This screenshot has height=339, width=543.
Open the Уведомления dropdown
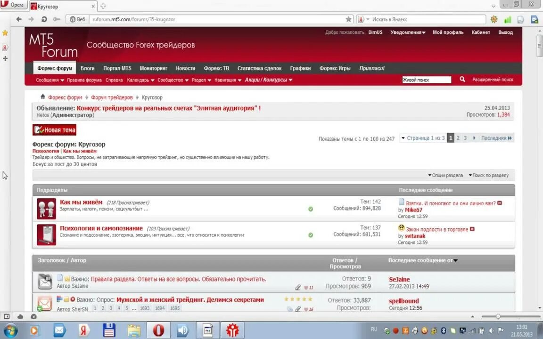pyautogui.click(x=408, y=32)
